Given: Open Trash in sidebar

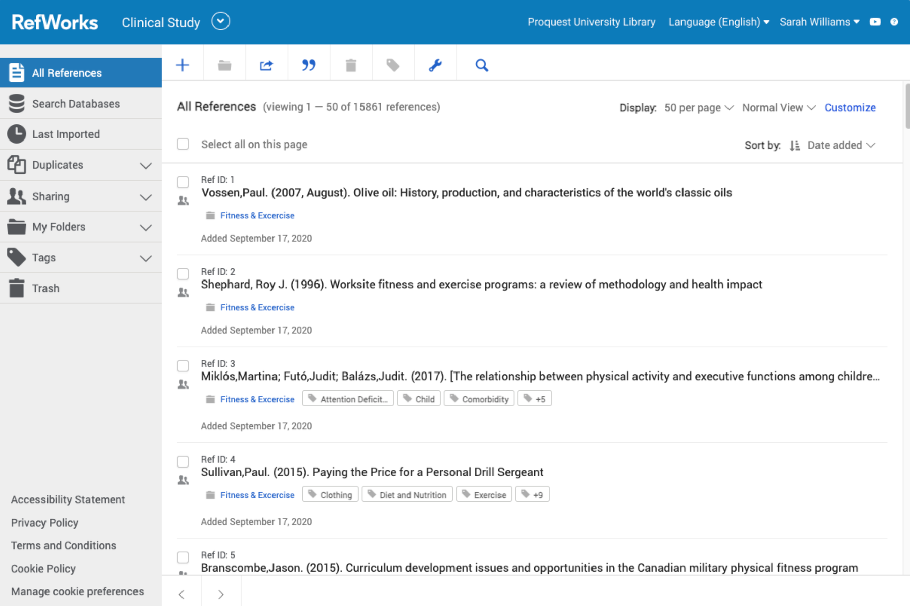Looking at the screenshot, I should (x=81, y=288).
